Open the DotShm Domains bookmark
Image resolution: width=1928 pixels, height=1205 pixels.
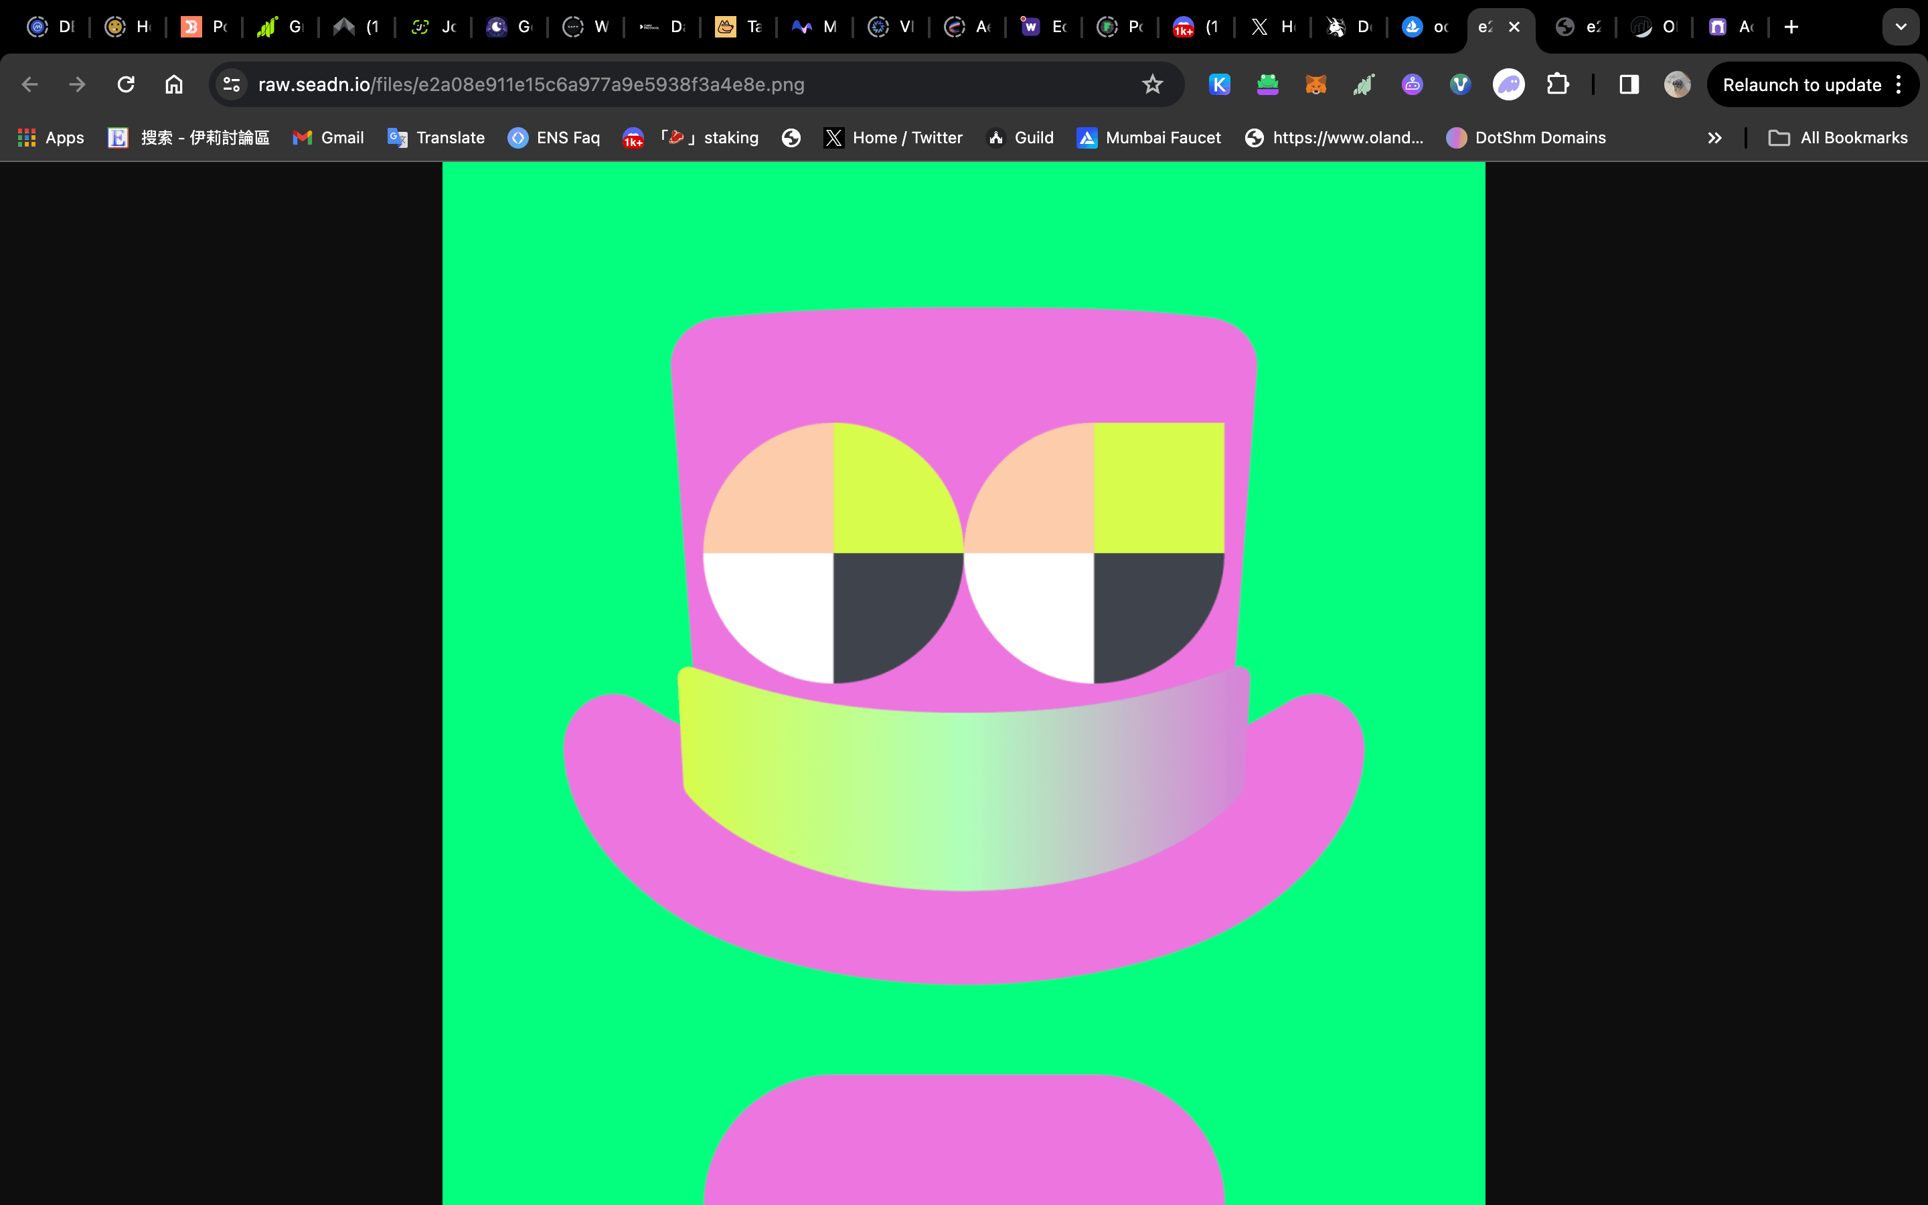1526,138
